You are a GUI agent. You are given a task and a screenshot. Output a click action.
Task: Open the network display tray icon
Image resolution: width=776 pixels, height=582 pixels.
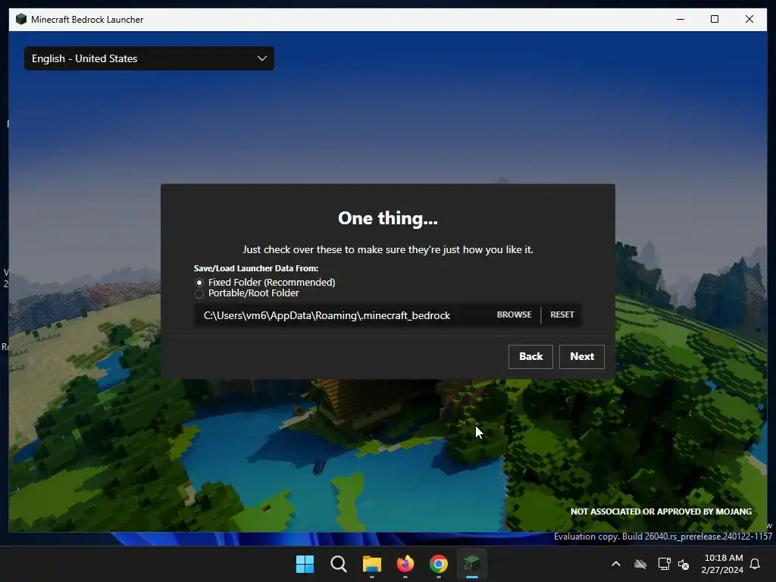click(x=664, y=564)
